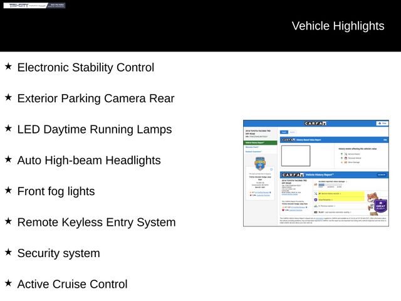Screen dimensions: 401x301
Task: Open Buyback Guarantee in the CARFAX sidebar
Action: click(x=255, y=152)
